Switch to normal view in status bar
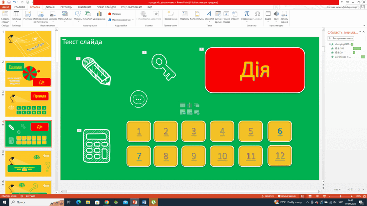367x206 pixels. 303,196
